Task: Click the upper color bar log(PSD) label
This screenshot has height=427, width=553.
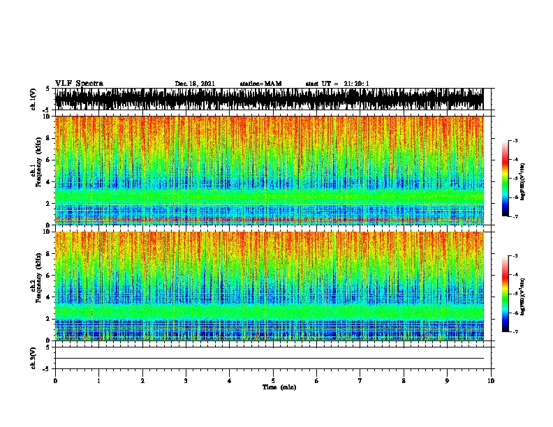Action: click(x=522, y=181)
